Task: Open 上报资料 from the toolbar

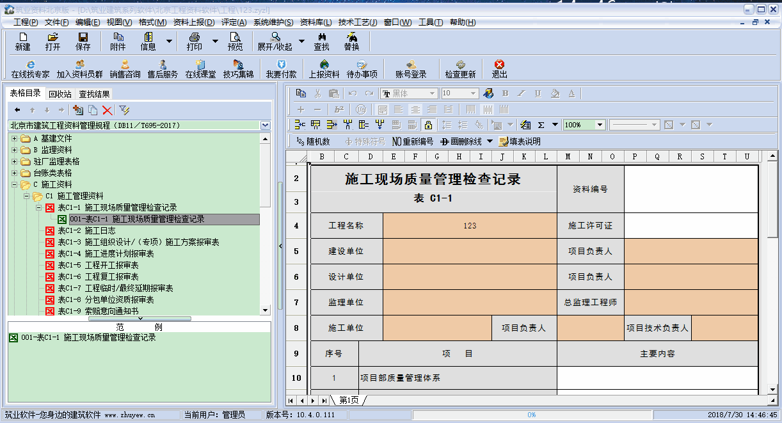Action: (x=324, y=69)
